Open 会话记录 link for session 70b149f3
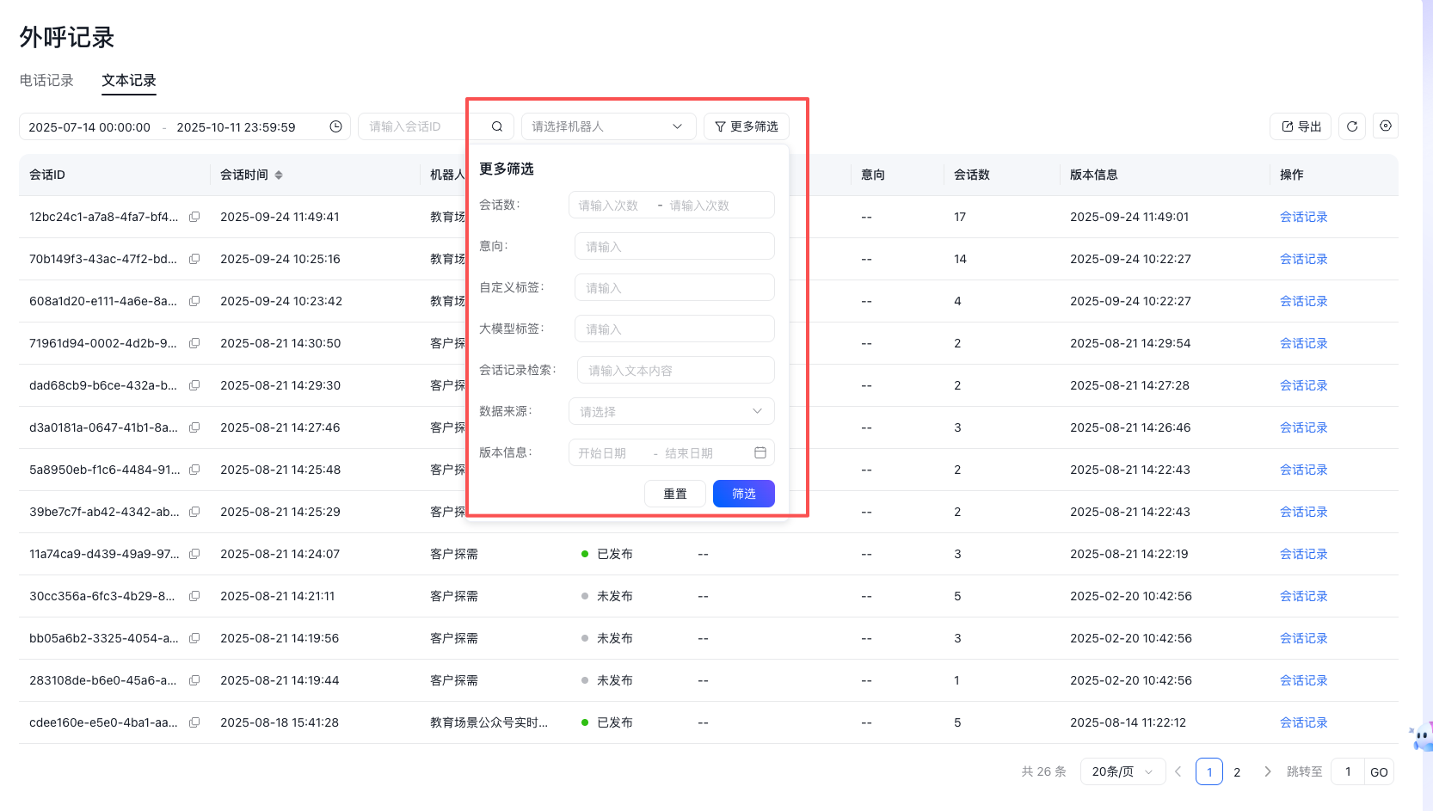Screen dimensions: 1433x811 tap(1303, 259)
